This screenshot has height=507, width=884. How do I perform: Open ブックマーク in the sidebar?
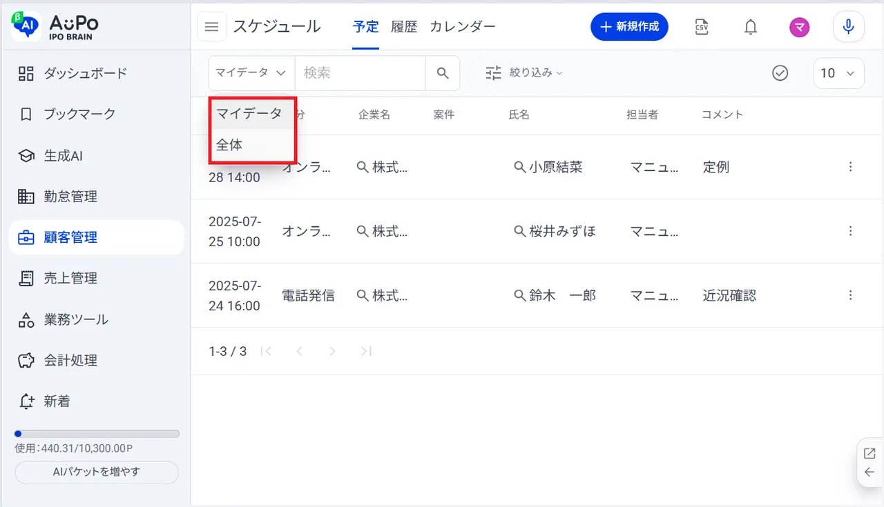[x=96, y=114]
